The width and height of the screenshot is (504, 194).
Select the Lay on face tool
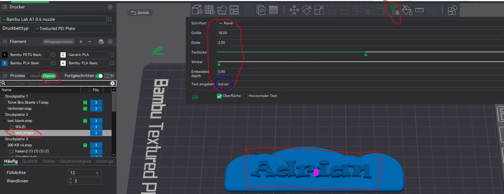(x=332, y=10)
